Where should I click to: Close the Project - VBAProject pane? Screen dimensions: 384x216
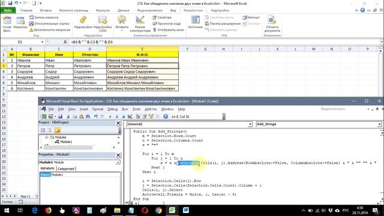pos(118,123)
